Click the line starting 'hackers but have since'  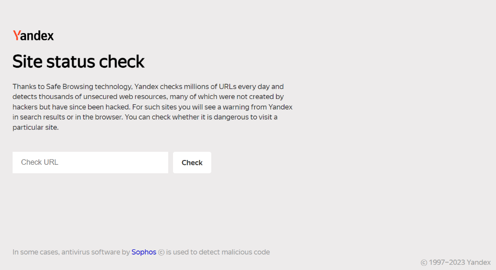coord(152,107)
